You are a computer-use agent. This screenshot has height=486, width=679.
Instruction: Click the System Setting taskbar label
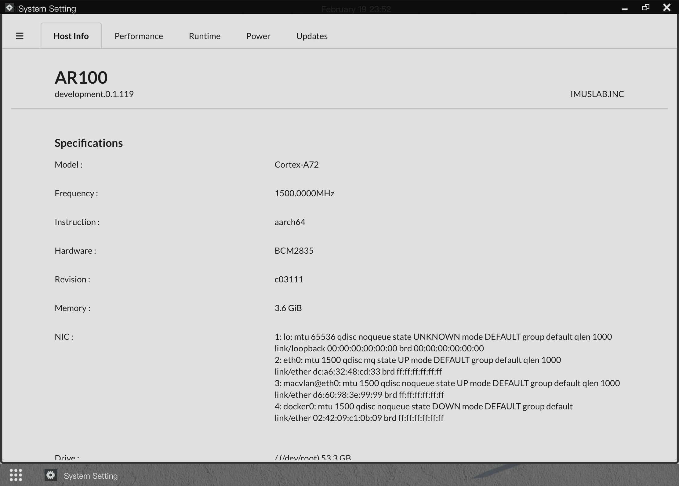[91, 476]
